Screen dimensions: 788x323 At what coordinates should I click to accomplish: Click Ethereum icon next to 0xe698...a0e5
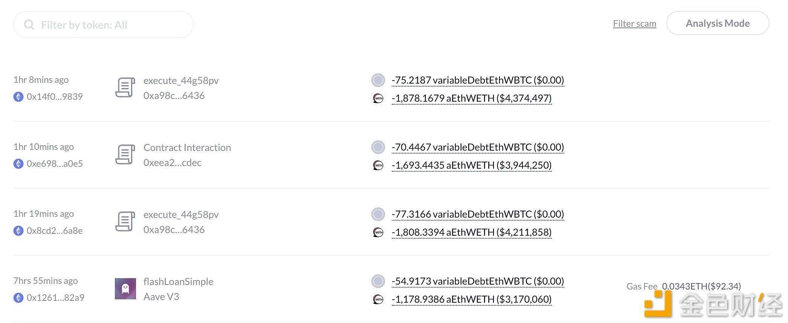tap(18, 164)
